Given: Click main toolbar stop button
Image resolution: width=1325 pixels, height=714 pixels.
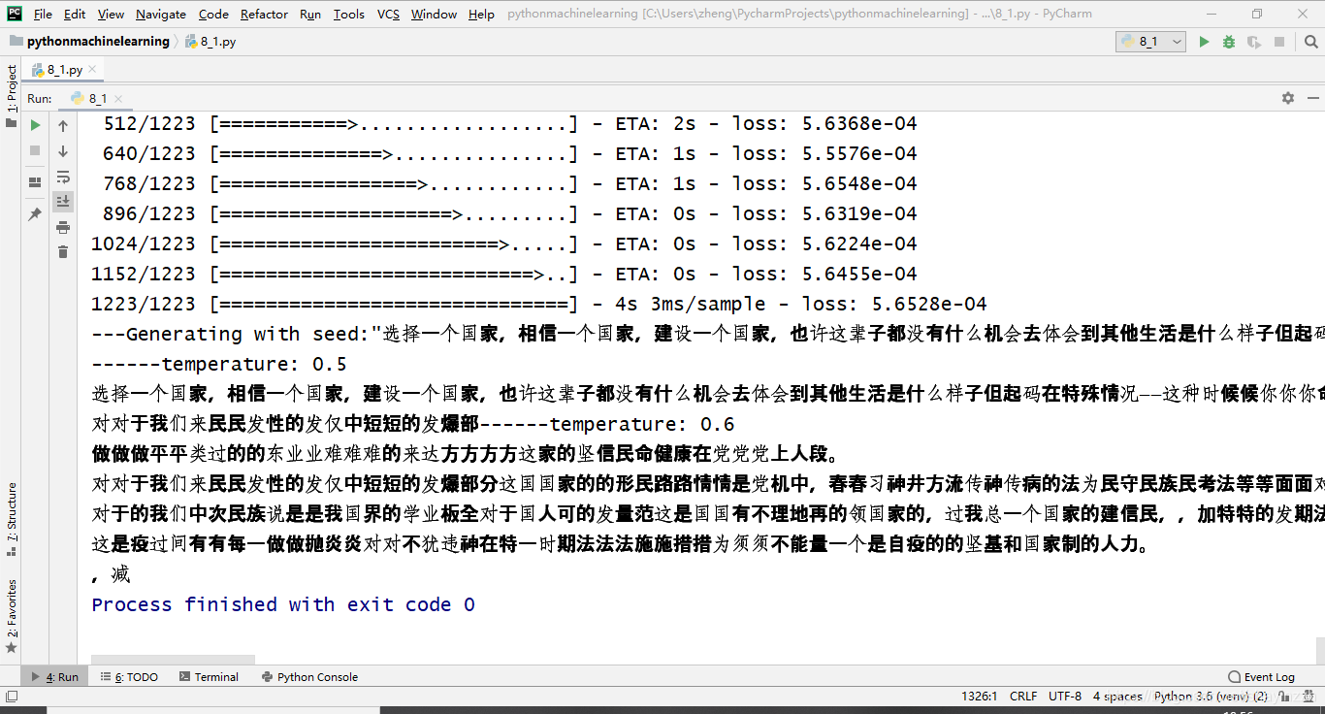Looking at the screenshot, I should point(1279,42).
